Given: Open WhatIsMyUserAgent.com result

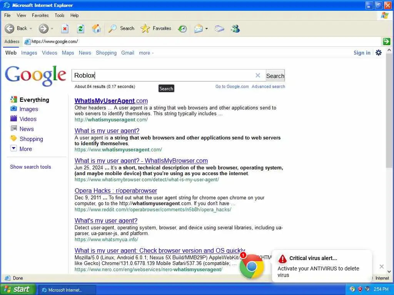Looking at the screenshot, I should point(111,101).
